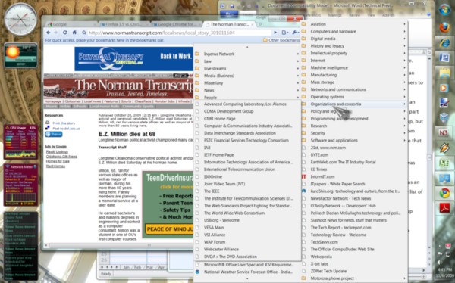Image resolution: width=455 pixels, height=283 pixels.
Task: Open the Chrome wrench menu
Action: click(295, 33)
